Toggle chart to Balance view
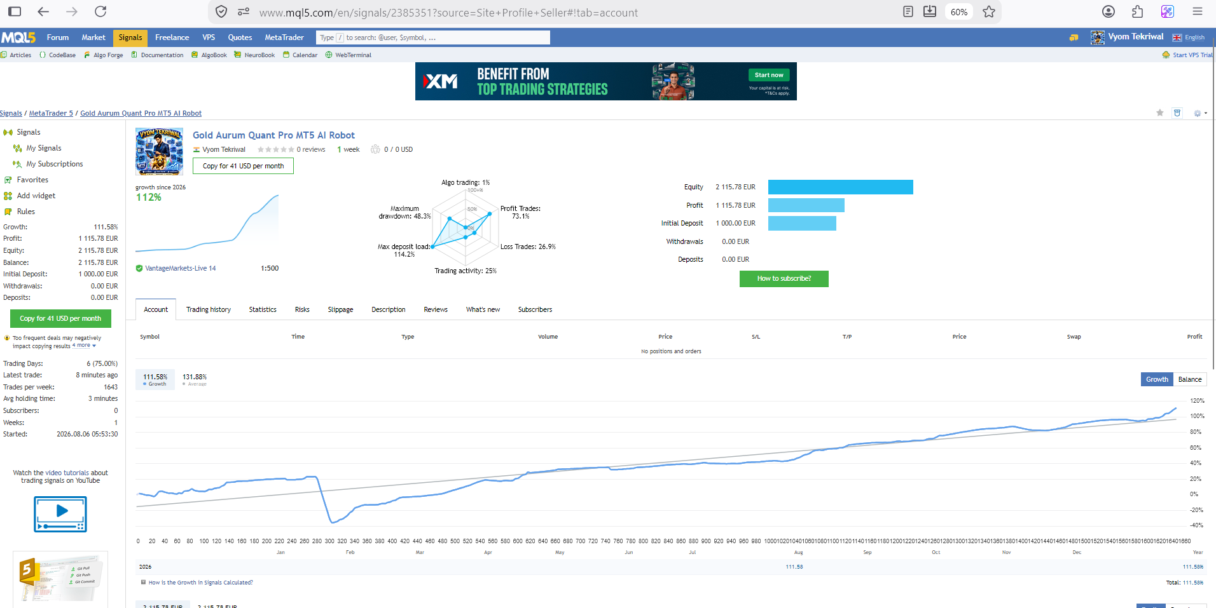This screenshot has height=608, width=1216. [x=1190, y=379]
